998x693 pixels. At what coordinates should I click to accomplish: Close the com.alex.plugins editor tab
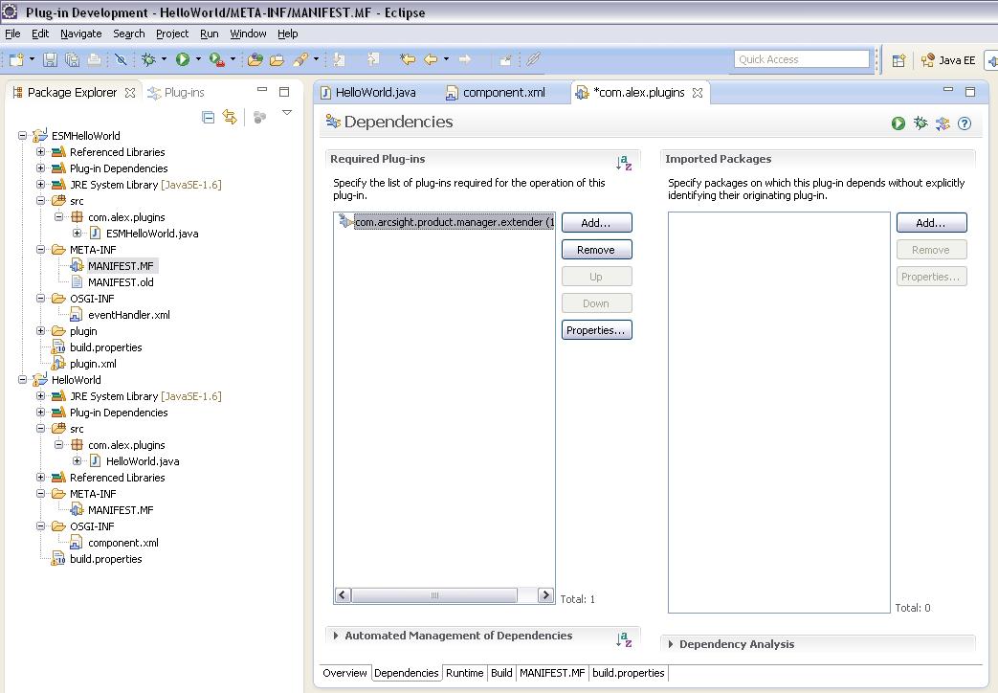coord(698,92)
